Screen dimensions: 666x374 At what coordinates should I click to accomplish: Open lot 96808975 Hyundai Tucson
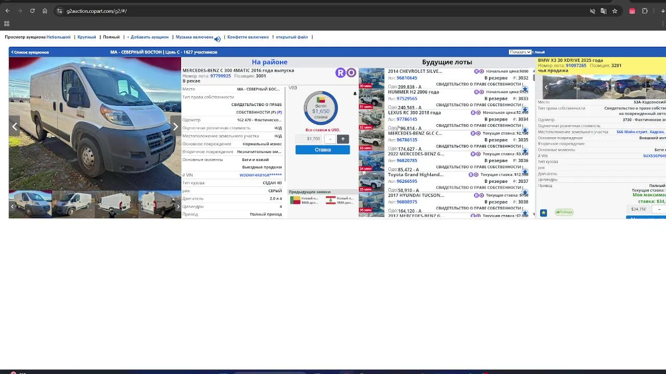407,202
